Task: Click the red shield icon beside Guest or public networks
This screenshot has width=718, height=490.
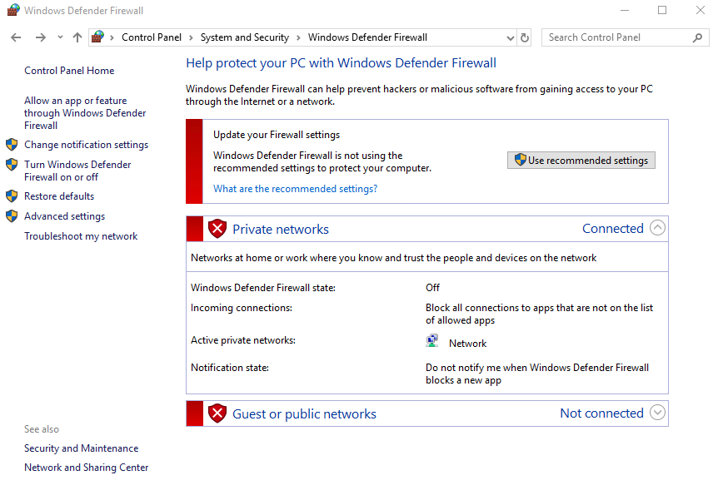Action: pos(217,413)
